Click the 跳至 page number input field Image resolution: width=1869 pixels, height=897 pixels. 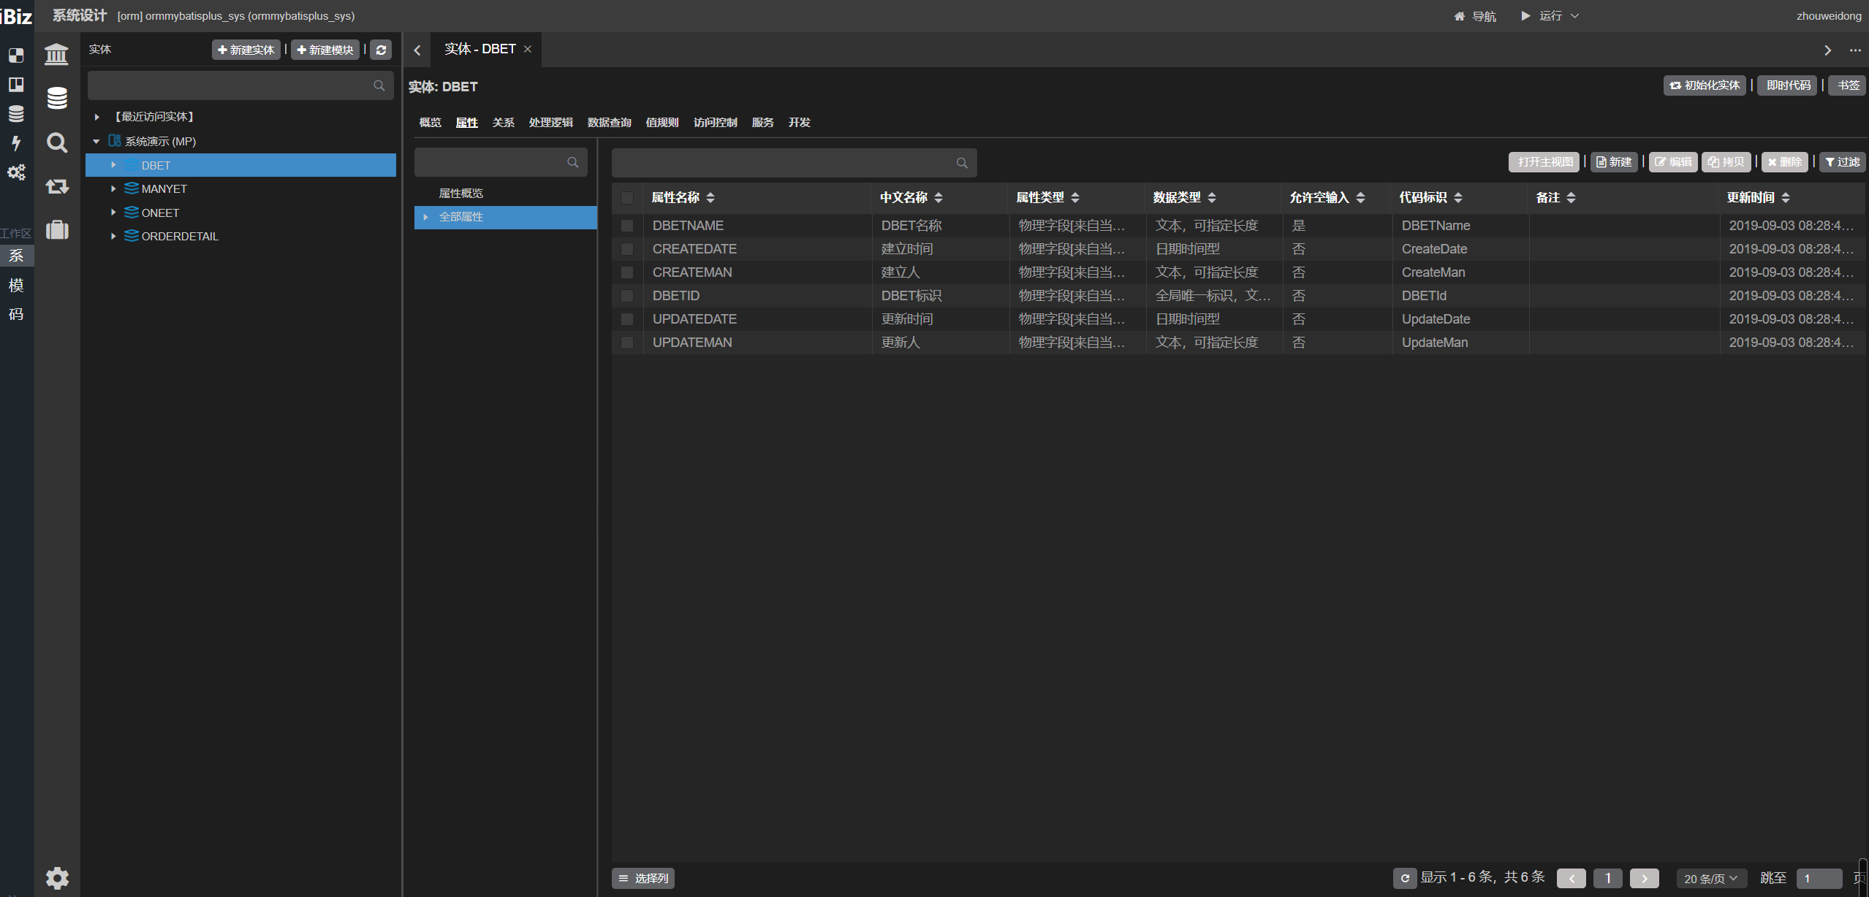pos(1819,878)
